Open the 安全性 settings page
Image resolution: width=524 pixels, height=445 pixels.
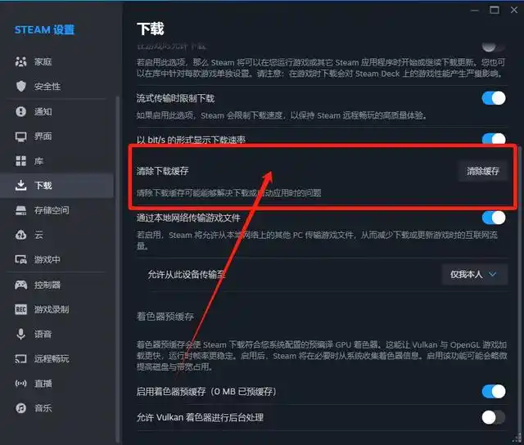(x=56, y=87)
